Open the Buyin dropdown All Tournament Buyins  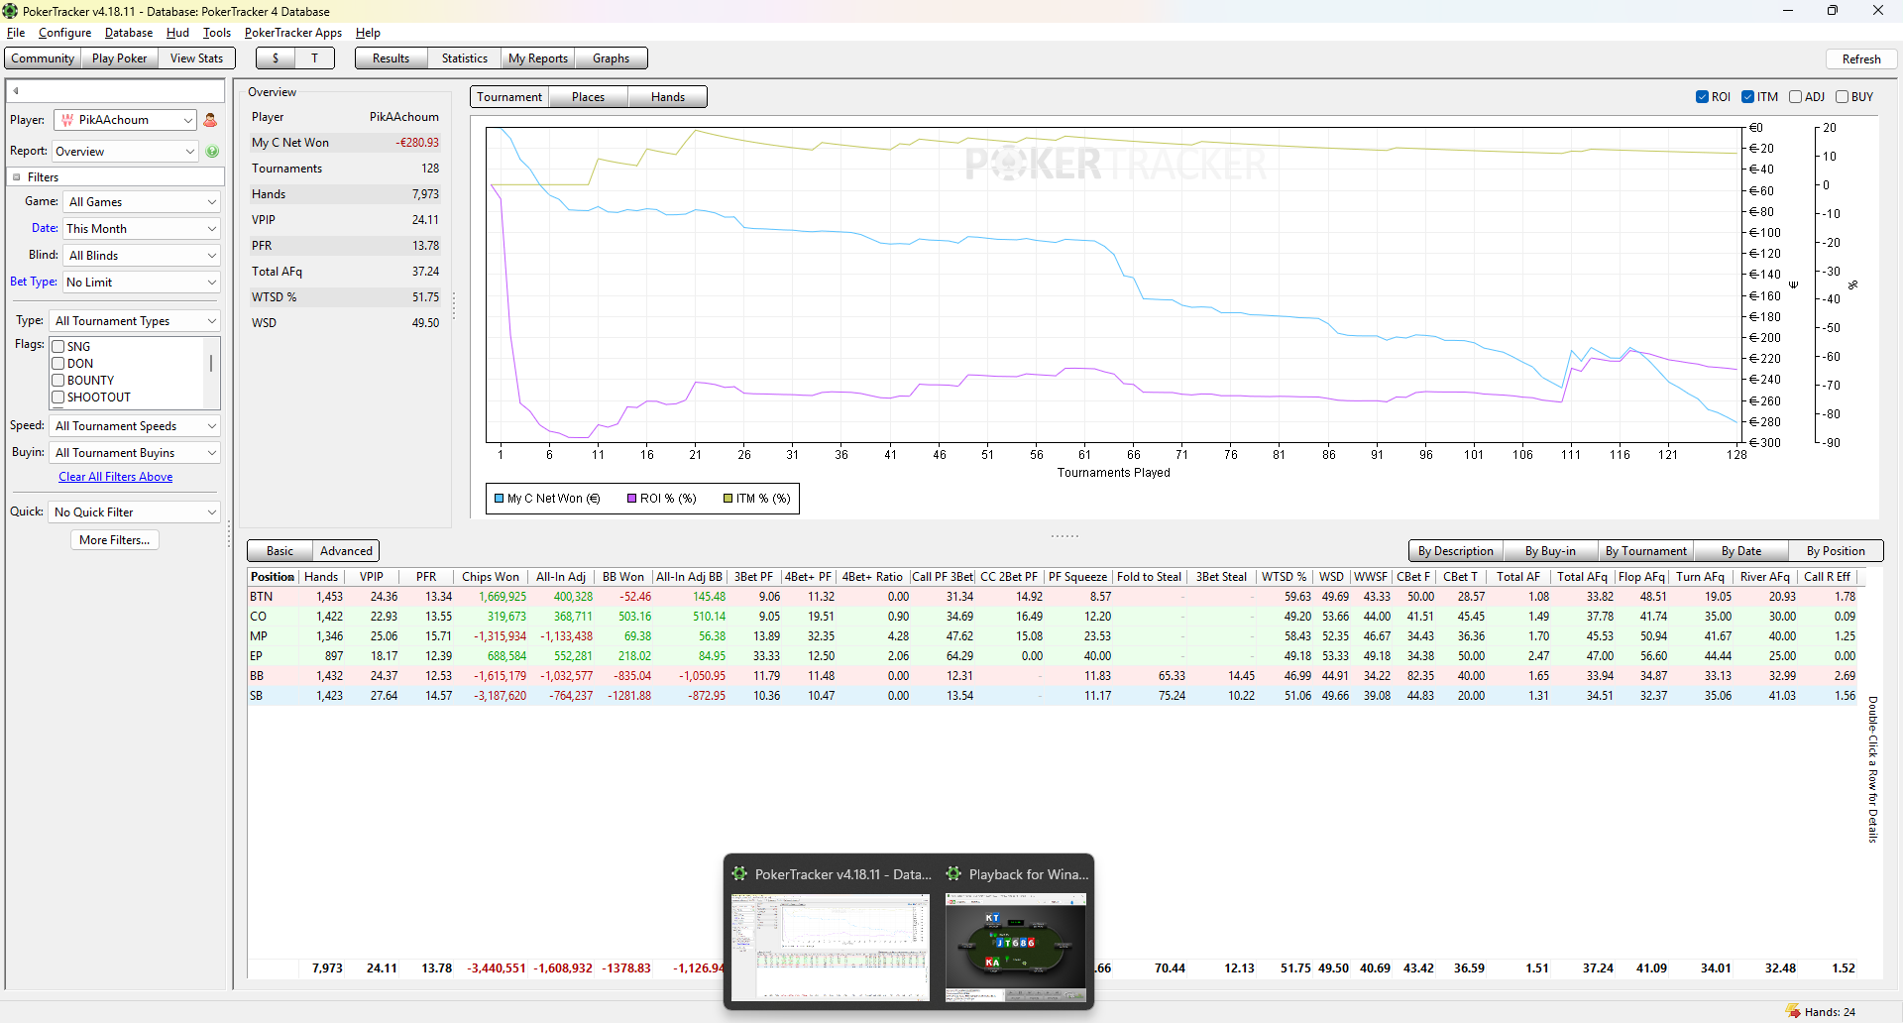point(135,453)
